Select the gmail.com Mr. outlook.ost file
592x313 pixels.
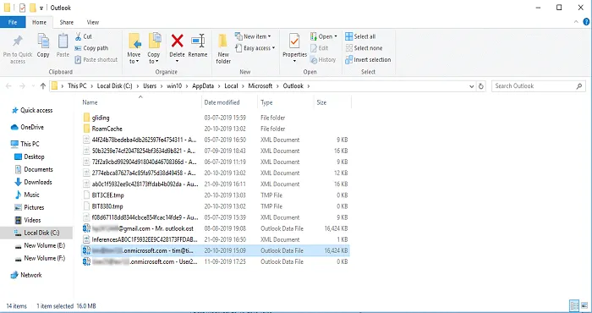pos(215,228)
